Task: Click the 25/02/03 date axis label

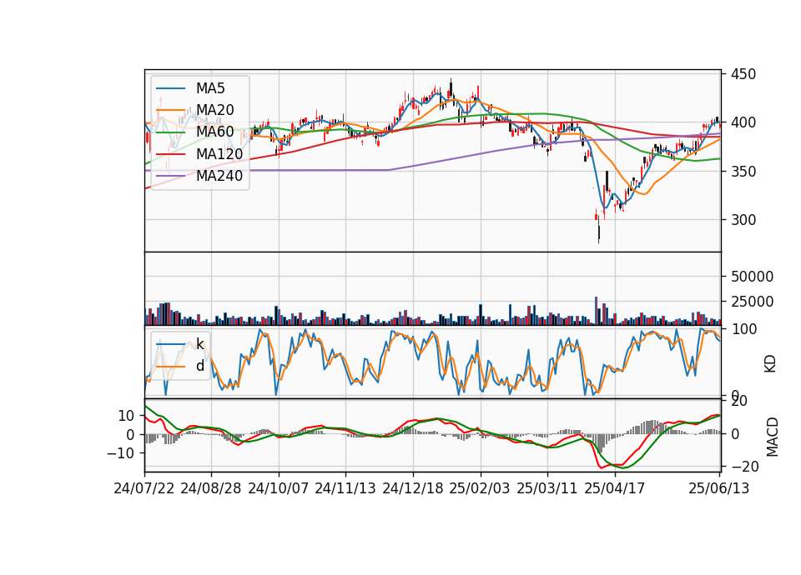Action: pos(480,488)
